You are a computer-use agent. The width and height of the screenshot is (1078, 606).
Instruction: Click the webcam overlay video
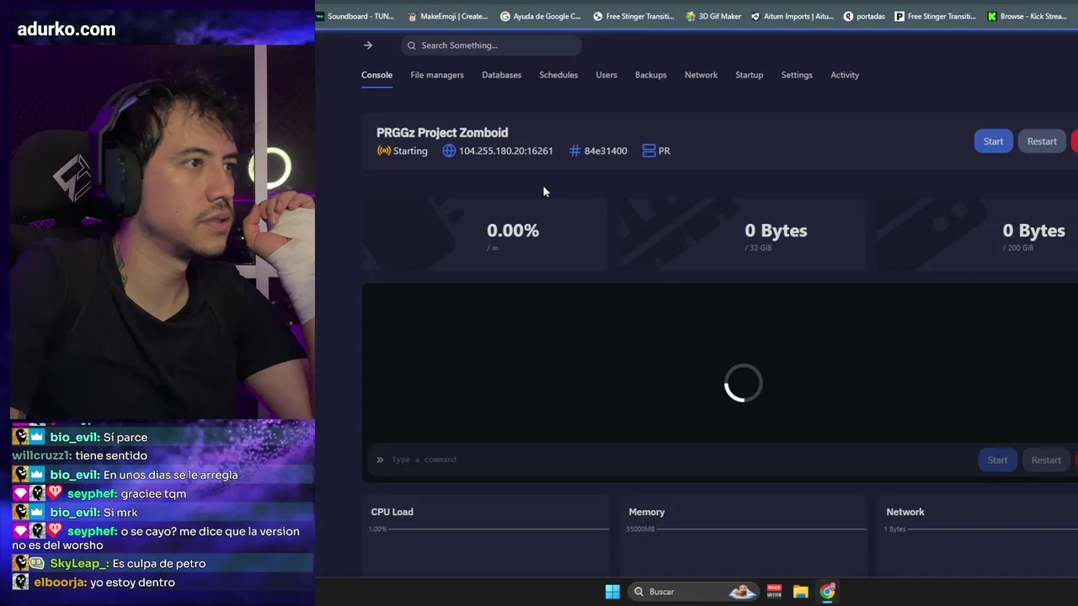(x=163, y=231)
